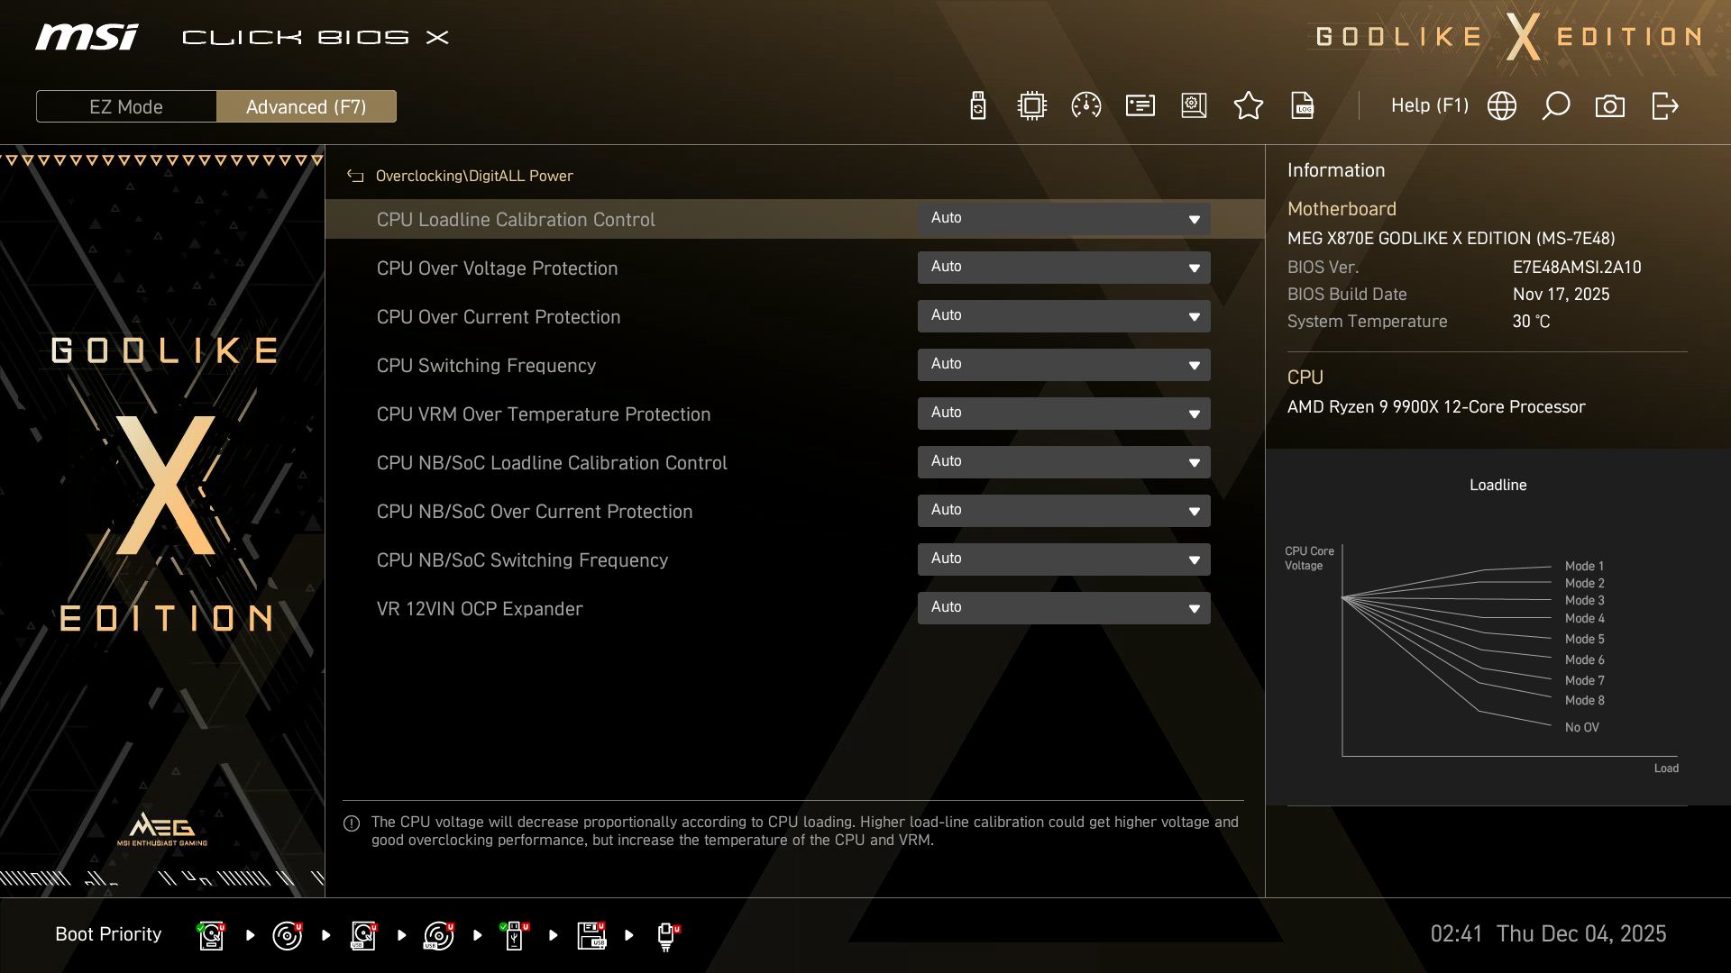This screenshot has width=1731, height=973.
Task: Select the Advanced (F7) tab
Action: click(x=306, y=106)
